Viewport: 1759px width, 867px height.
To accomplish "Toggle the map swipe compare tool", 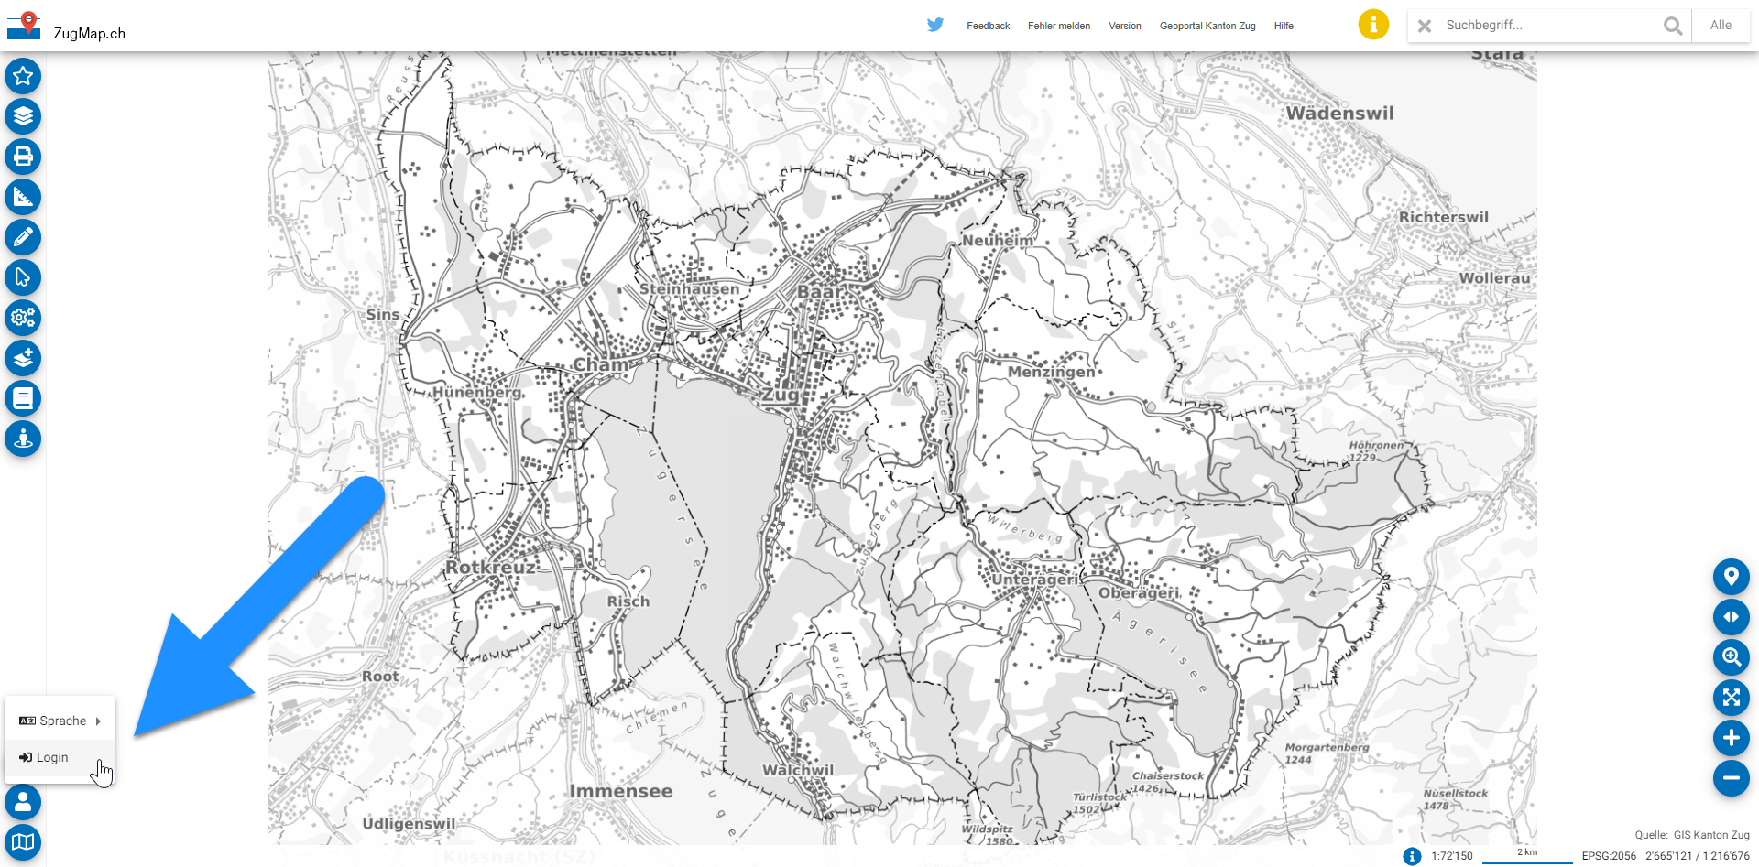I will 1731,617.
